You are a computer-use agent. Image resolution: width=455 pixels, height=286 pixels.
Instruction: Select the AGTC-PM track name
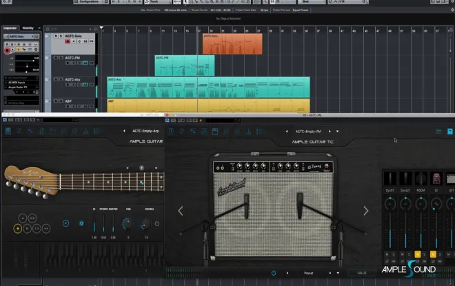[x=72, y=58]
